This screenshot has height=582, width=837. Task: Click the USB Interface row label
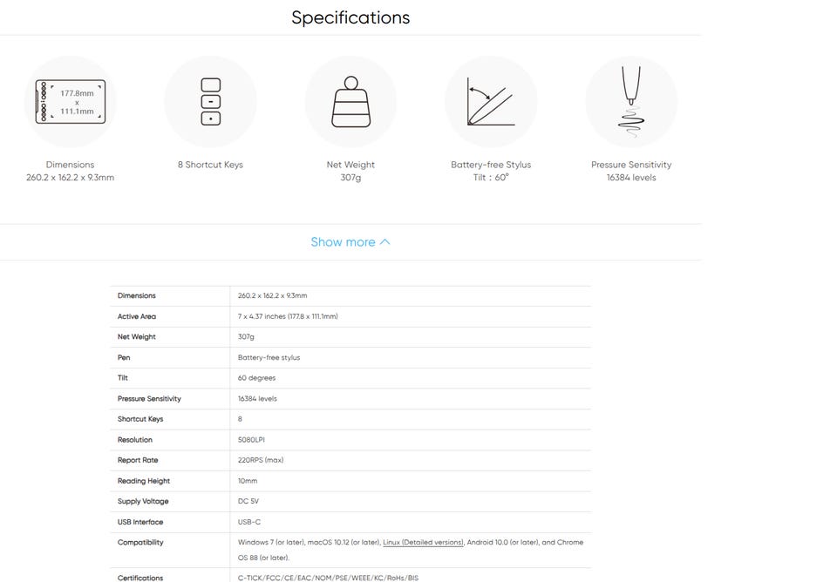(x=140, y=522)
